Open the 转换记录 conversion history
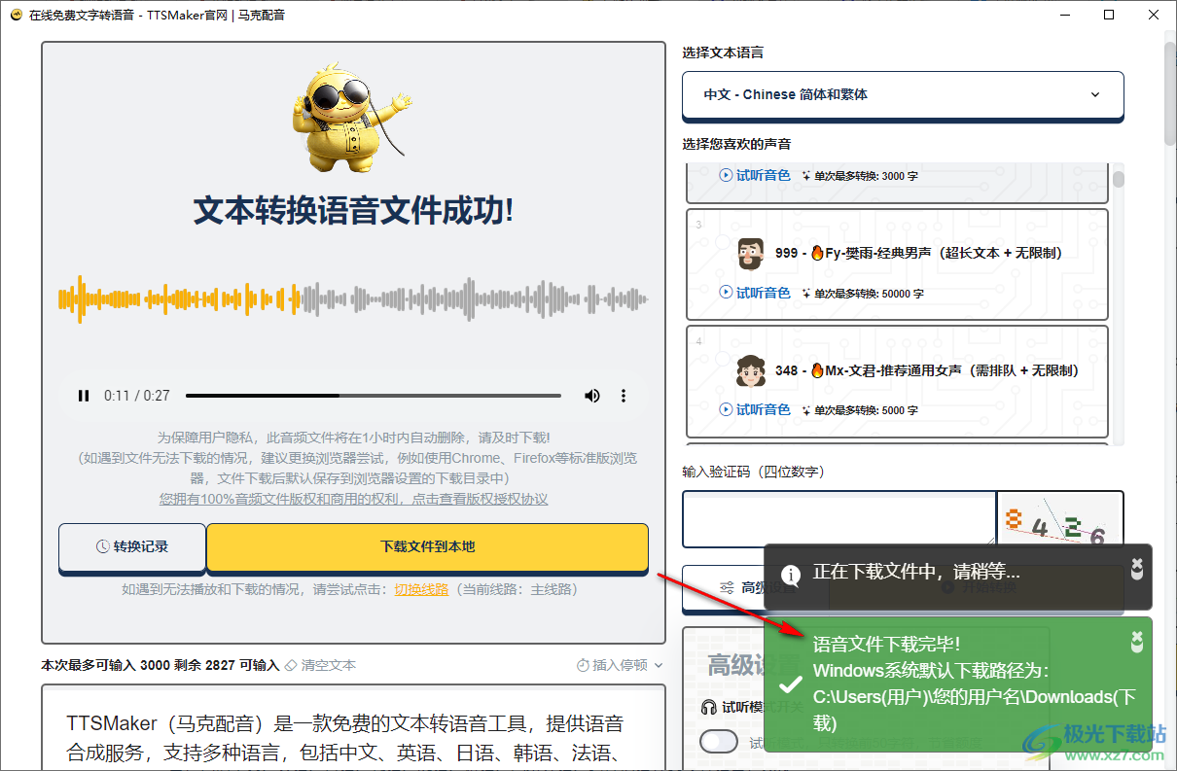Image resolution: width=1177 pixels, height=771 pixels. (132, 547)
